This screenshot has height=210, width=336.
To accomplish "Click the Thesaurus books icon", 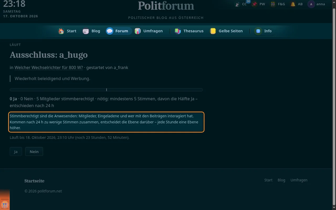I will pyautogui.click(x=178, y=31).
